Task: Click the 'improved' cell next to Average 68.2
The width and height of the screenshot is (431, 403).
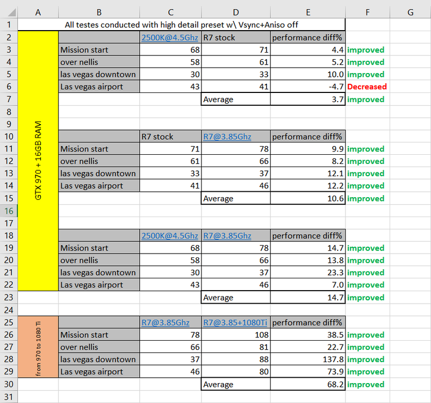Action: [367, 384]
